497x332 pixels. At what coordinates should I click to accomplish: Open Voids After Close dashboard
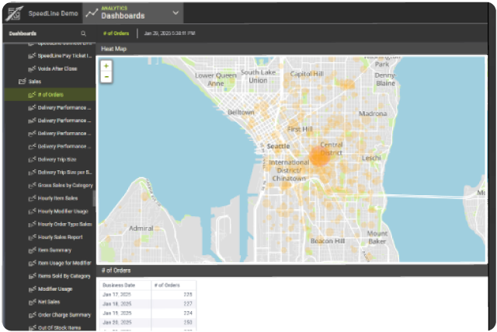pyautogui.click(x=57, y=68)
